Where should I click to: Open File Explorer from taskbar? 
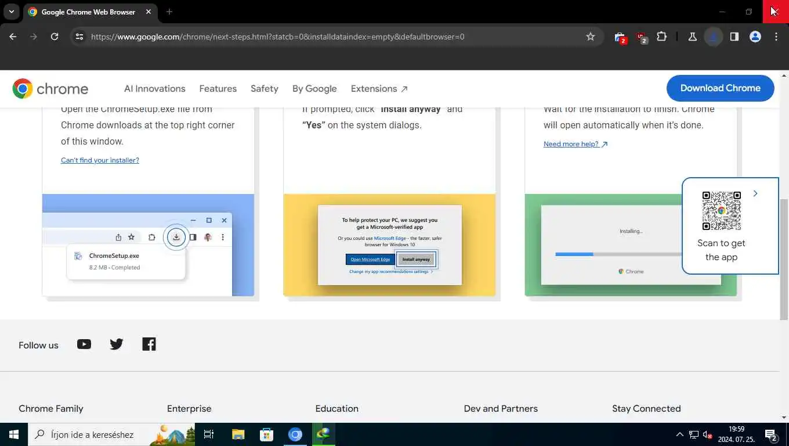238,434
